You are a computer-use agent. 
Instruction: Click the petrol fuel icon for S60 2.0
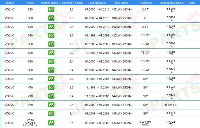(x=51, y=9)
